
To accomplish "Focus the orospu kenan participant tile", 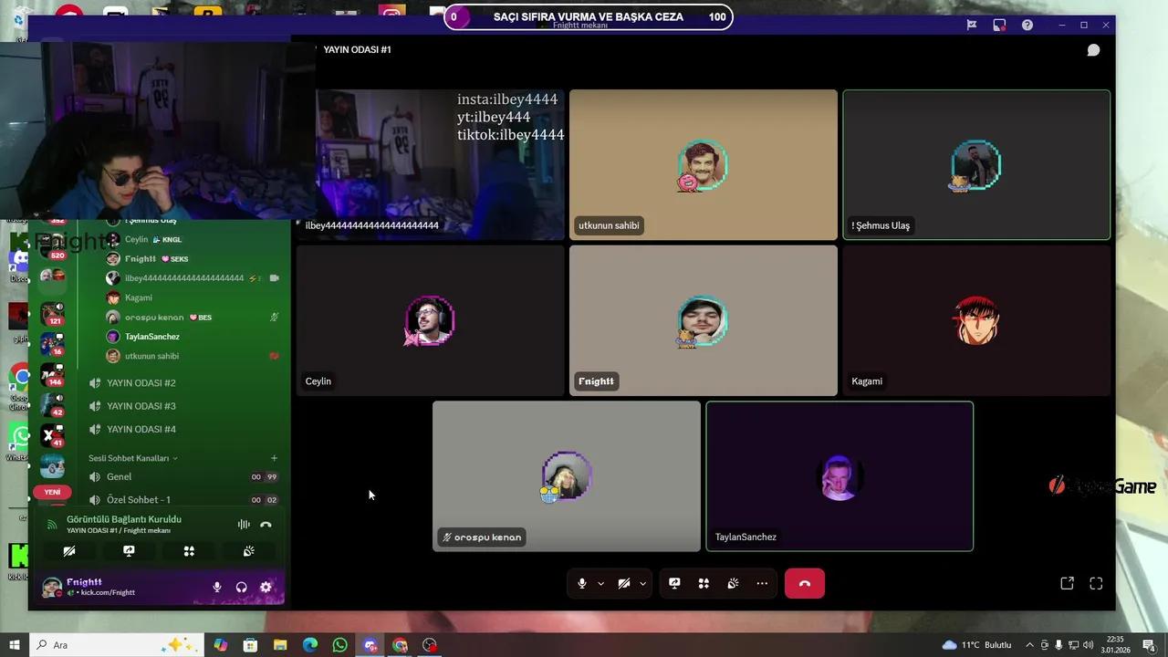I will 567,476.
